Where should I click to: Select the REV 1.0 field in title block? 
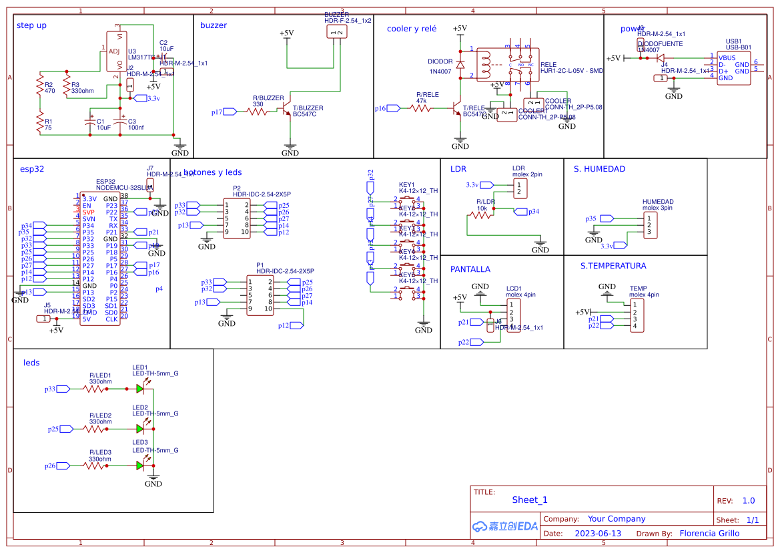click(x=749, y=500)
